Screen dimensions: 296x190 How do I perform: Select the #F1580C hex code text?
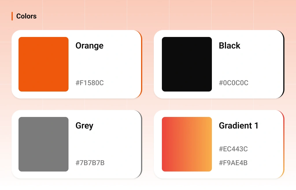point(90,83)
